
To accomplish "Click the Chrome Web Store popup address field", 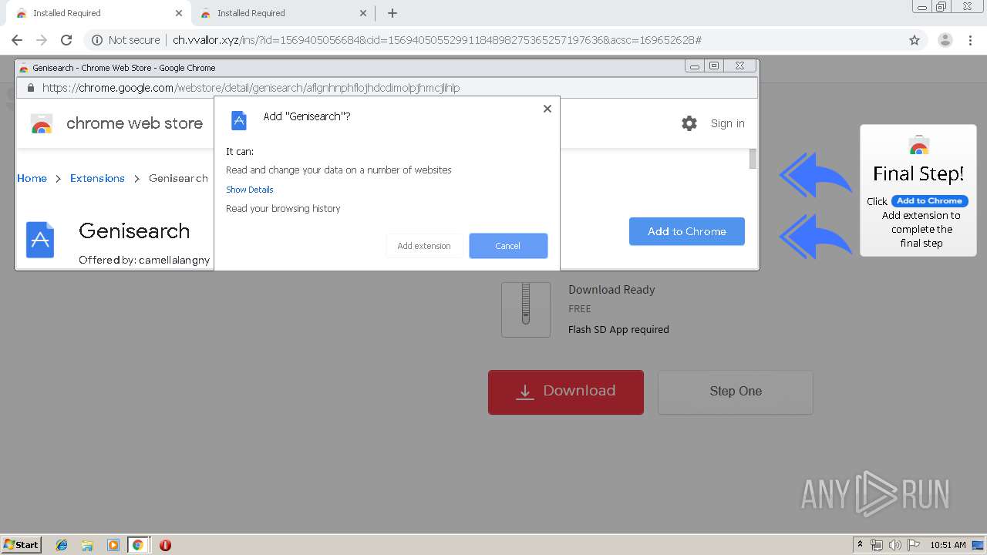I will point(386,88).
